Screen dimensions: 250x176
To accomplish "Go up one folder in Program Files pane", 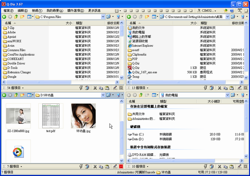I will [x=16, y=17].
